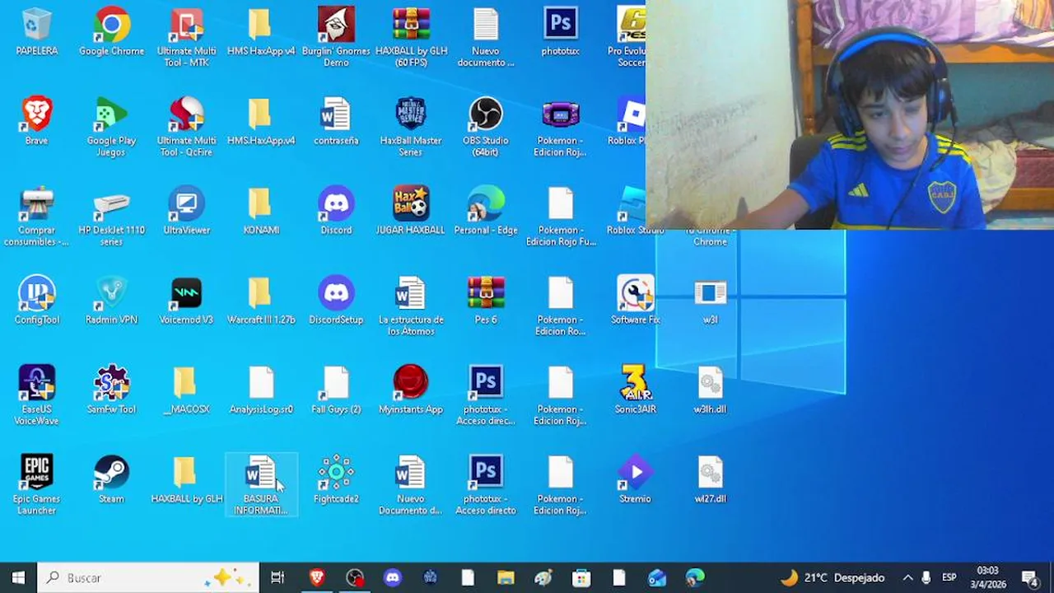1054x593 pixels.
Task: Select the Radmin VPN shortcut
Action: (111, 301)
